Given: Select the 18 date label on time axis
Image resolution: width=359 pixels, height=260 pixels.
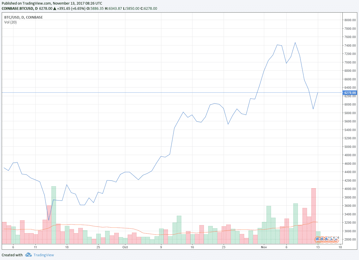Looking at the screenshot, I should (x=67, y=247).
